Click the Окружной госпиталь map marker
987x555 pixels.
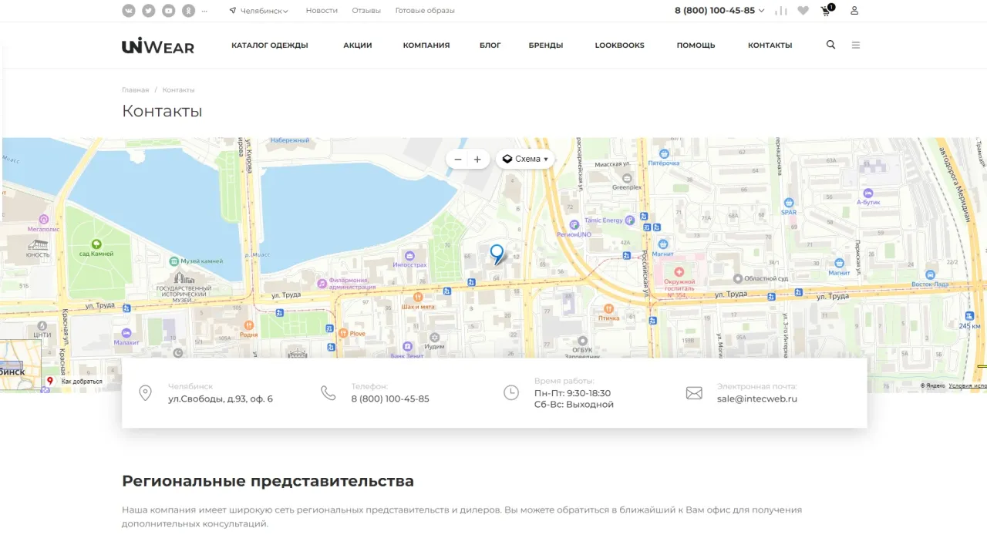679,281
